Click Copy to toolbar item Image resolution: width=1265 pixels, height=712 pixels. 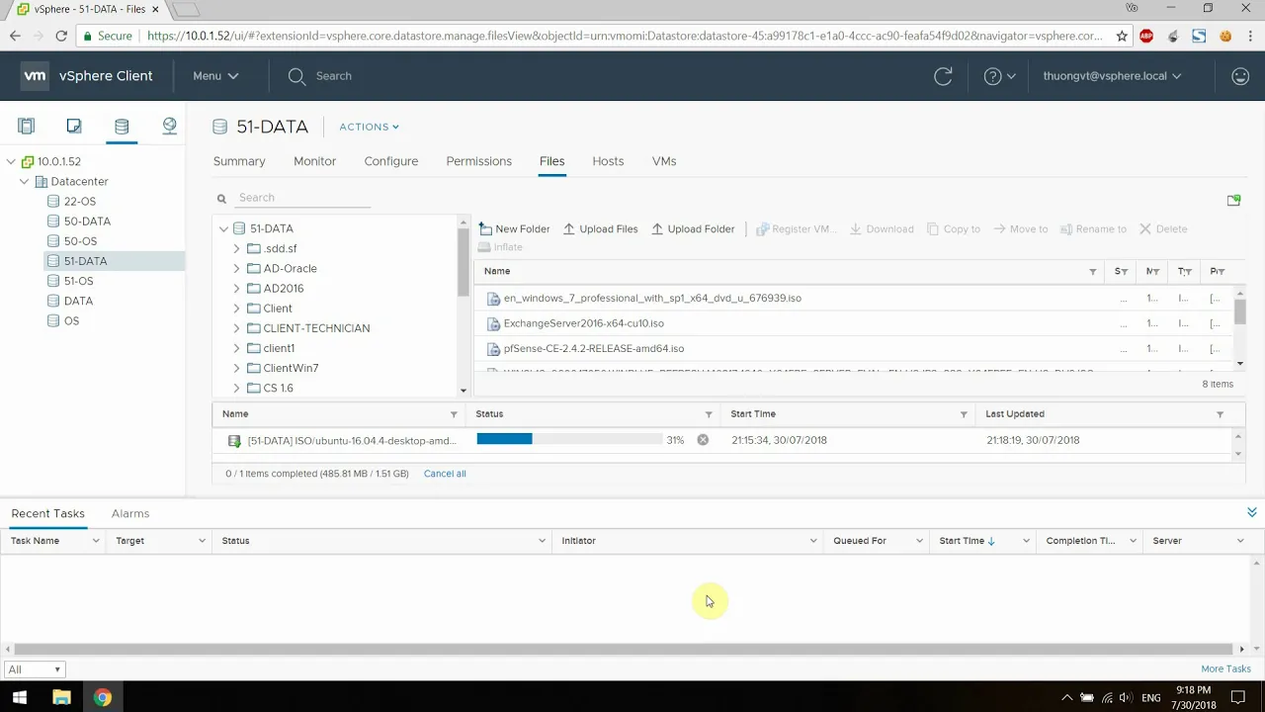(x=954, y=228)
